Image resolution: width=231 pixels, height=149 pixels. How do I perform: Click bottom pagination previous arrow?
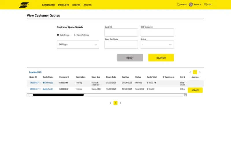pos(110,103)
